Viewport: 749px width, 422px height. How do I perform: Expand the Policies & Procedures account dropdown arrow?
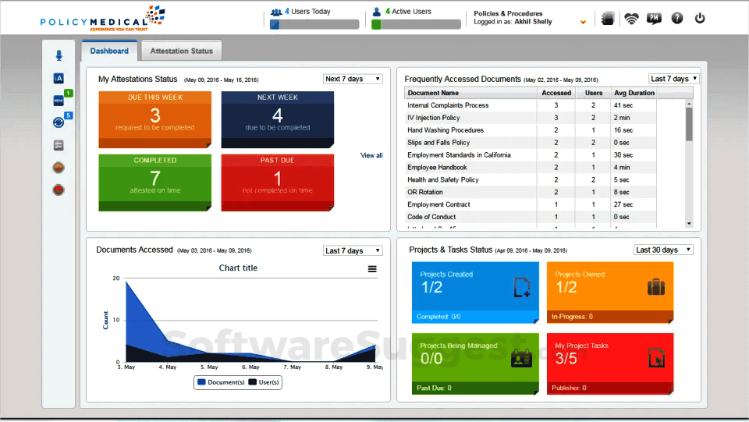pyautogui.click(x=583, y=22)
